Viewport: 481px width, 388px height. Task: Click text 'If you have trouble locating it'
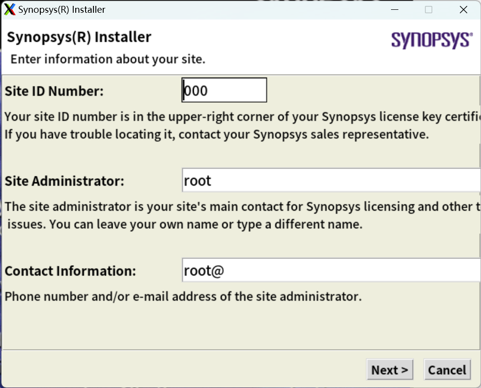[90, 135]
